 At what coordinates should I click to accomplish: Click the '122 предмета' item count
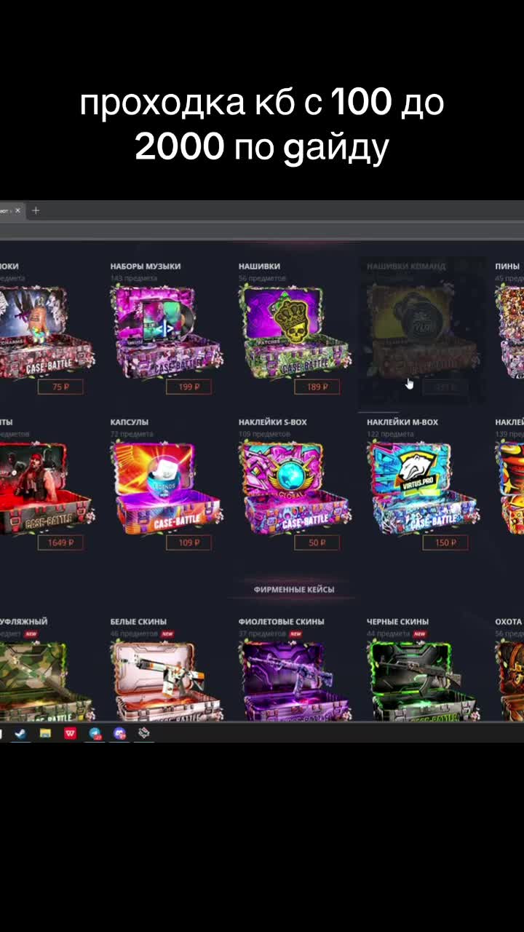[389, 434]
